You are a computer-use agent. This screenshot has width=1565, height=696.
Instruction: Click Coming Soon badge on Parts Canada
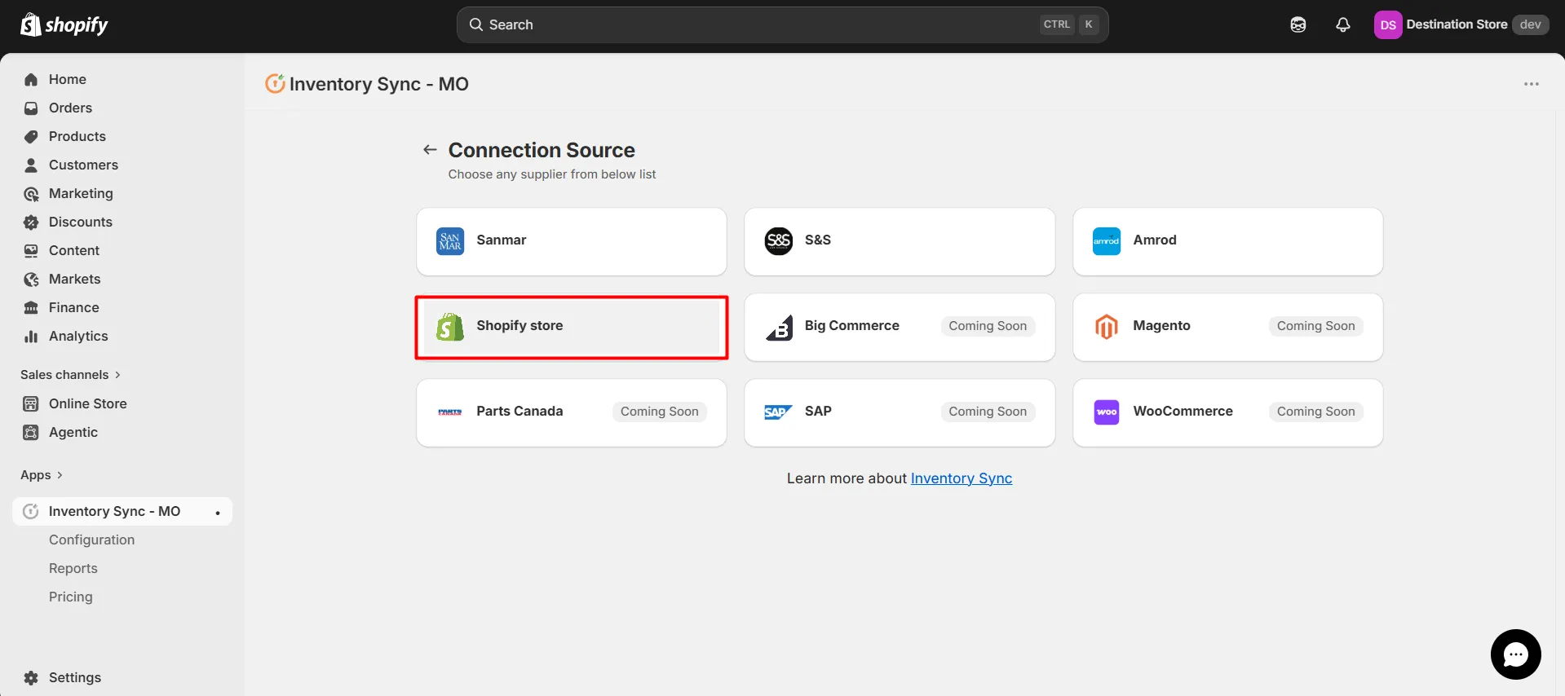point(659,412)
